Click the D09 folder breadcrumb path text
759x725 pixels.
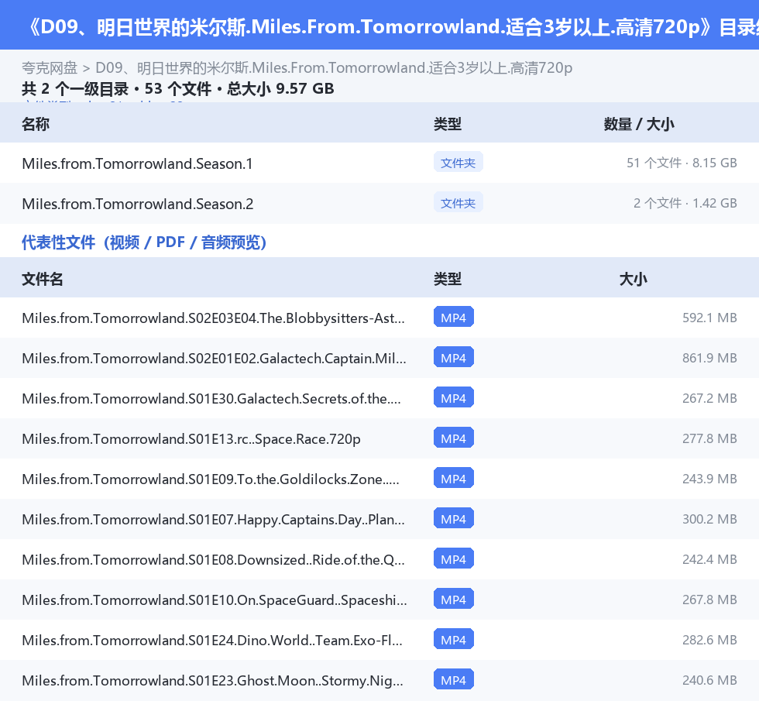tap(334, 67)
